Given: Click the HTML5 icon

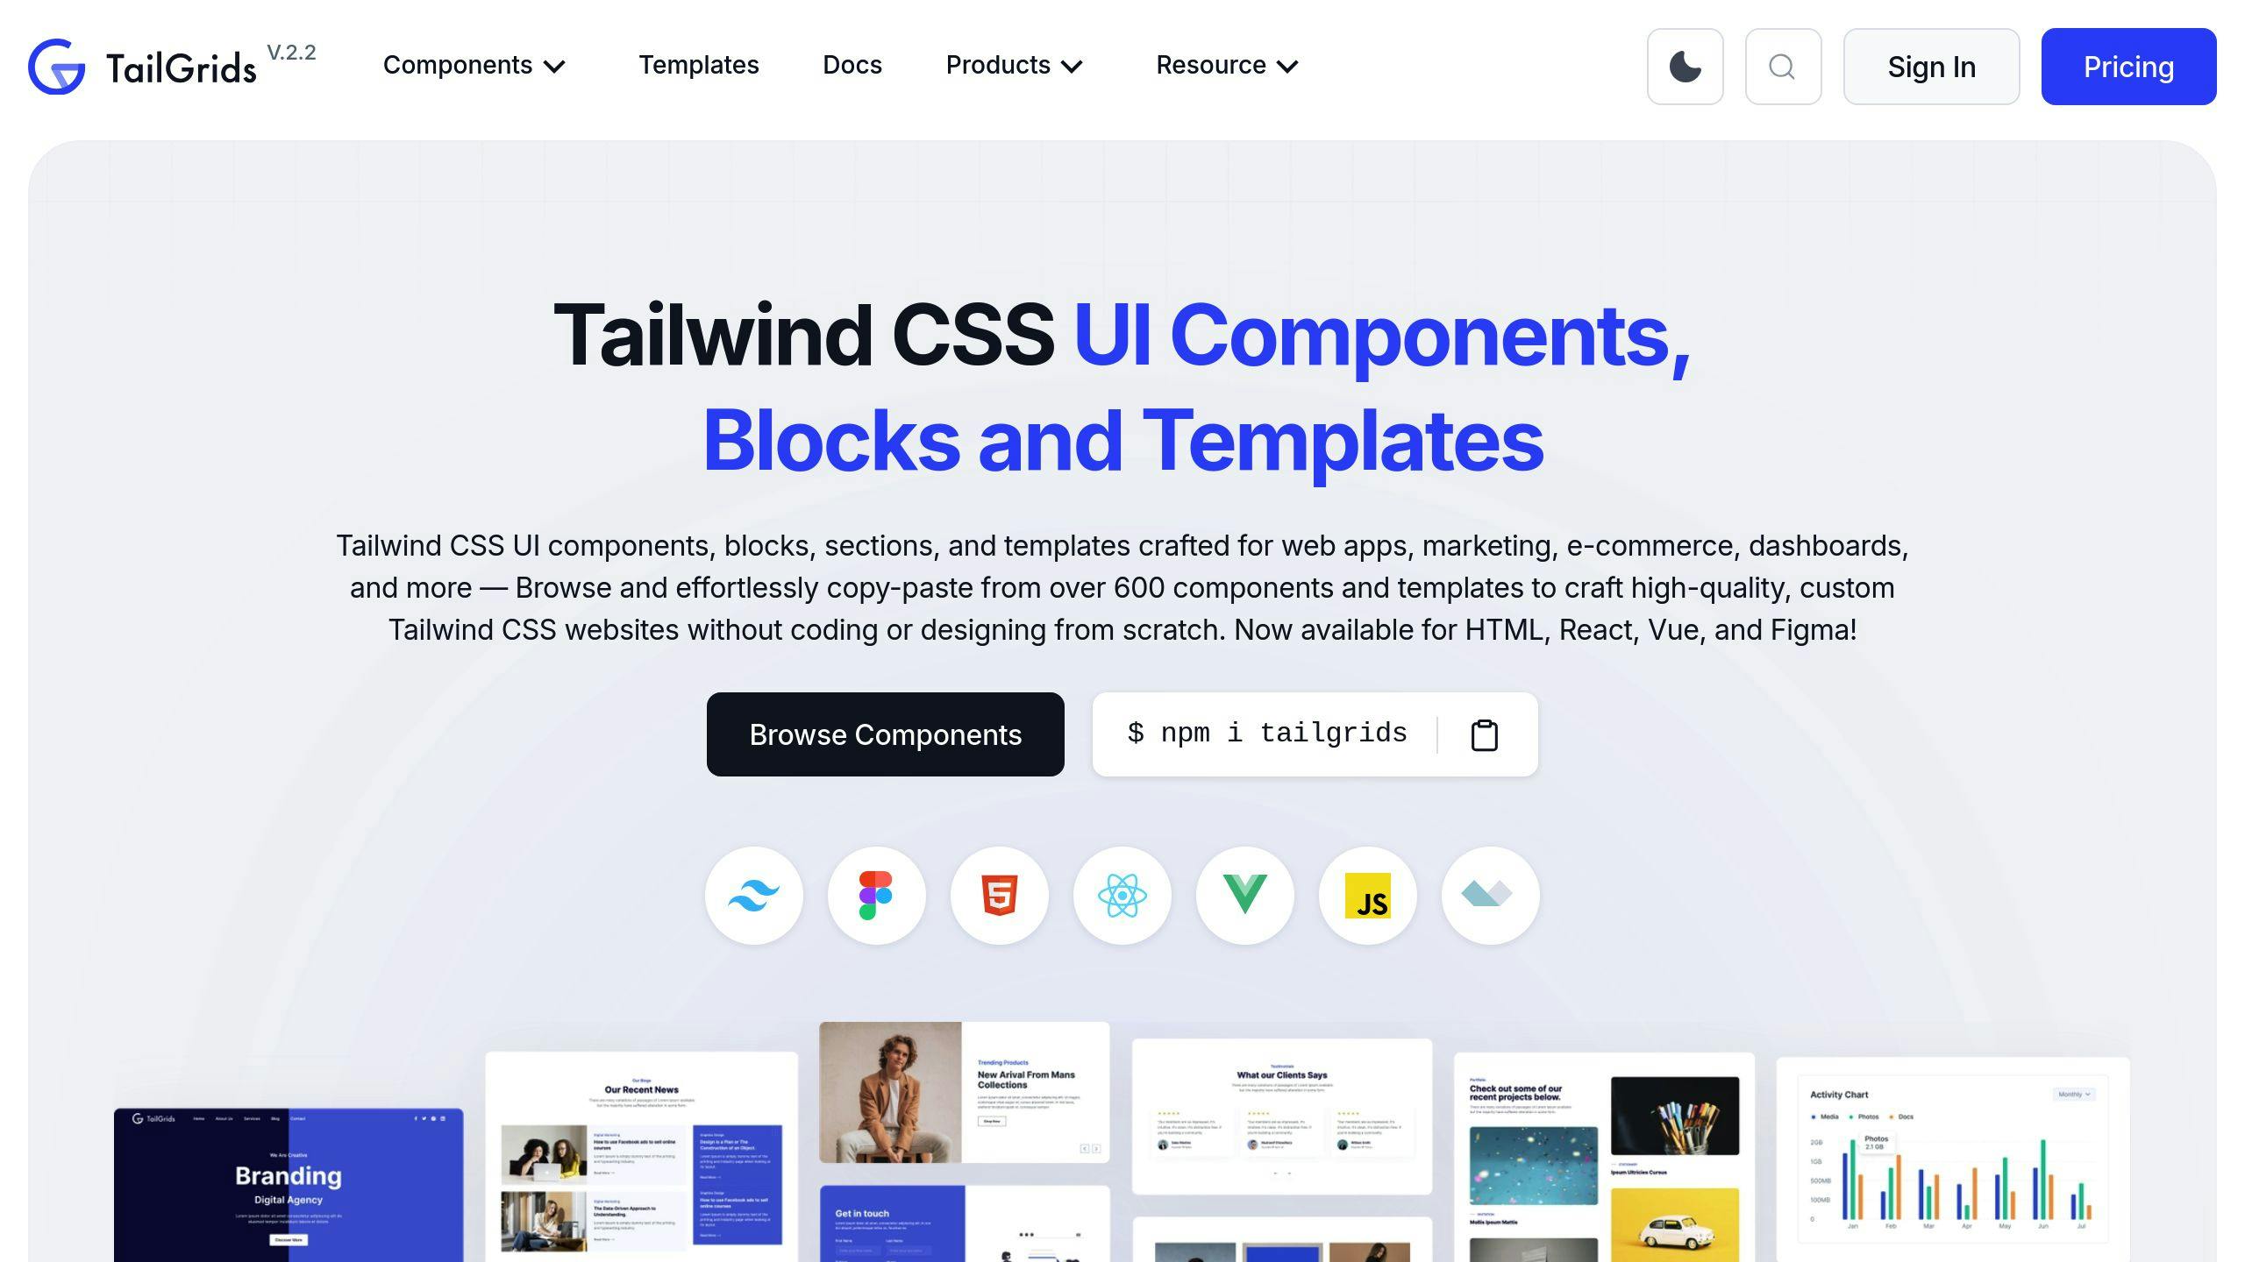Looking at the screenshot, I should coord(999,896).
